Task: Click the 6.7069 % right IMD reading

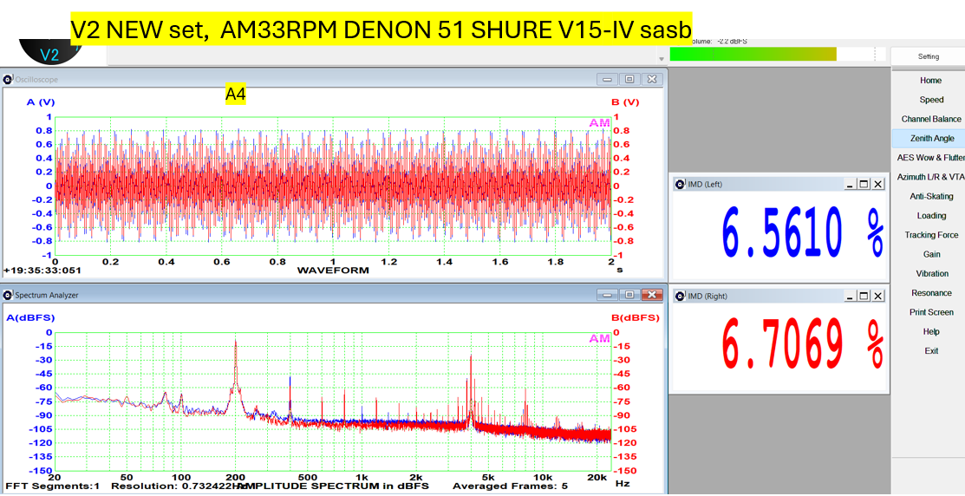Action: 803,343
